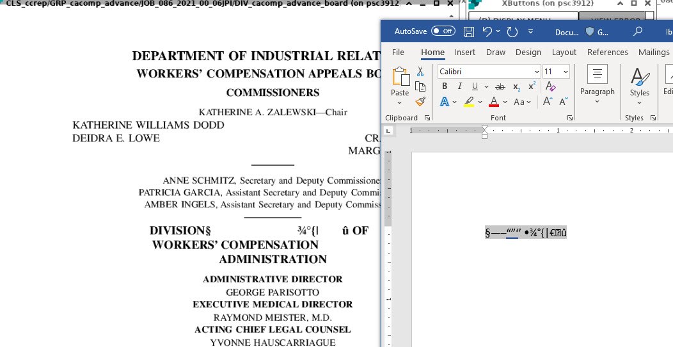This screenshot has width=673, height=347.
Task: Click the shield sensitivity icon in title bar
Action: coord(590,31)
